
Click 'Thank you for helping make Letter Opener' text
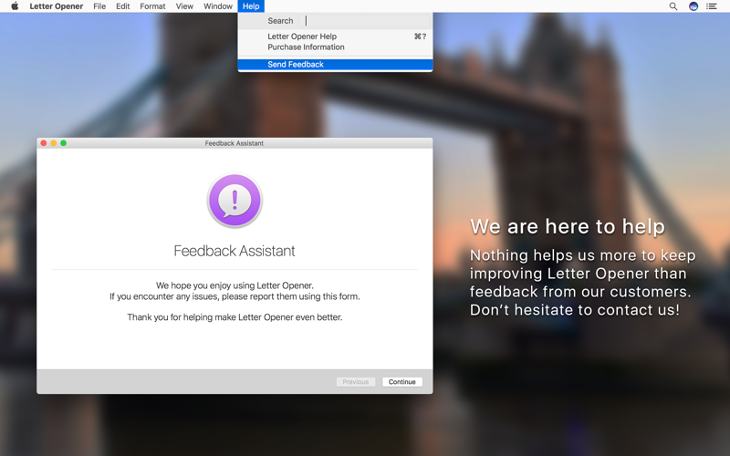click(x=235, y=316)
